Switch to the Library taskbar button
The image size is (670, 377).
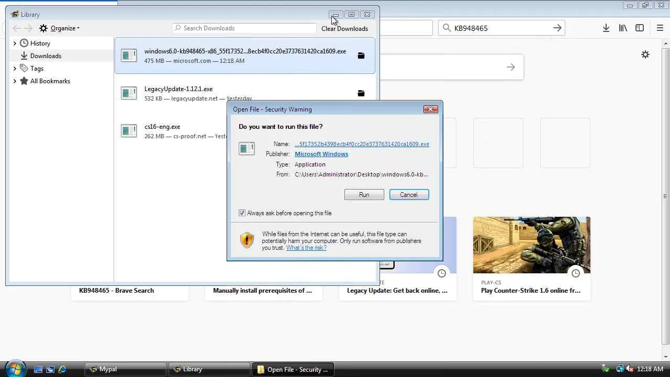coord(209,369)
